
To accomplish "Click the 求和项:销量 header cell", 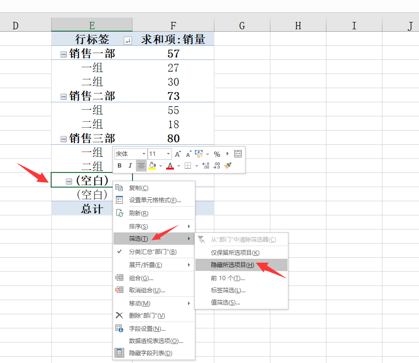I will (x=173, y=39).
